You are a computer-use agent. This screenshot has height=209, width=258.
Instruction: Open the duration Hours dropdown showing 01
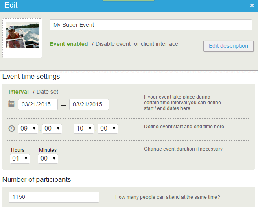click(x=20, y=159)
